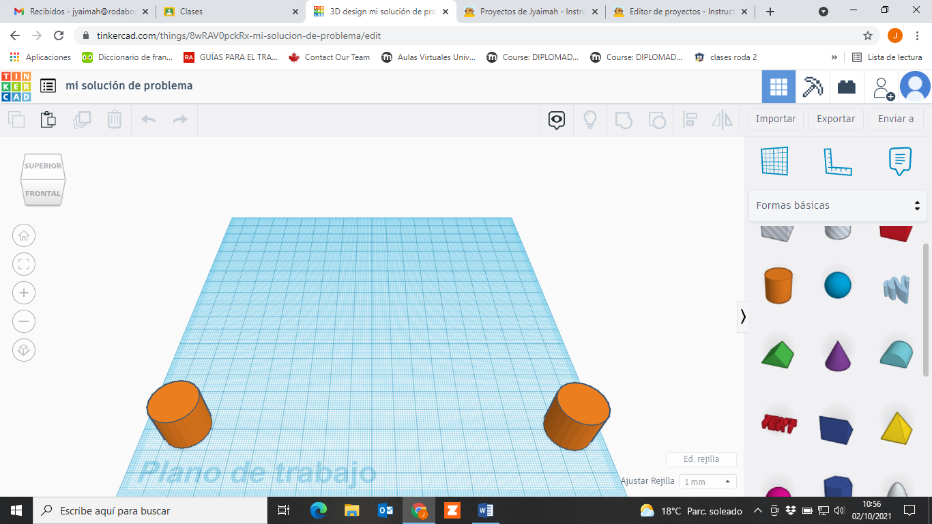Click the Delete trash can icon

click(x=114, y=119)
